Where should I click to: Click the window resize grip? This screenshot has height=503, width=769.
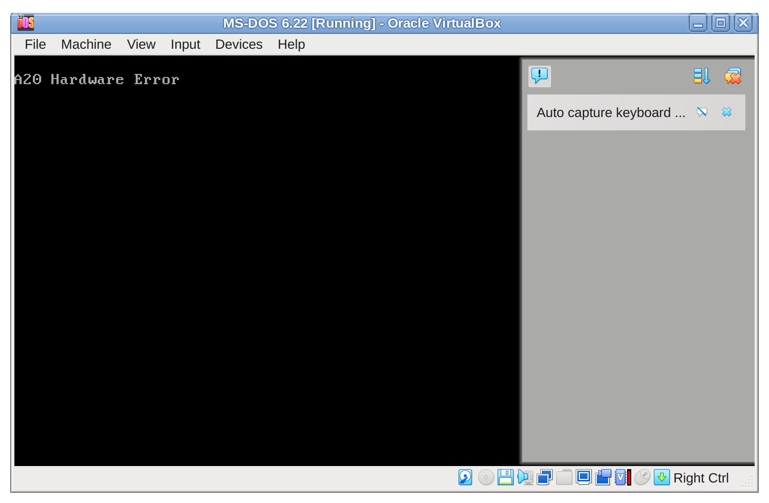748,481
